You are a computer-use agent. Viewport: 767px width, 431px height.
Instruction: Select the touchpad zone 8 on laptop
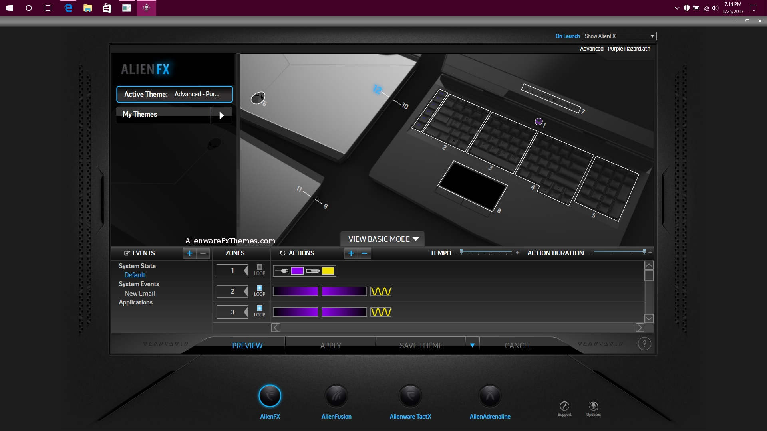tap(473, 186)
